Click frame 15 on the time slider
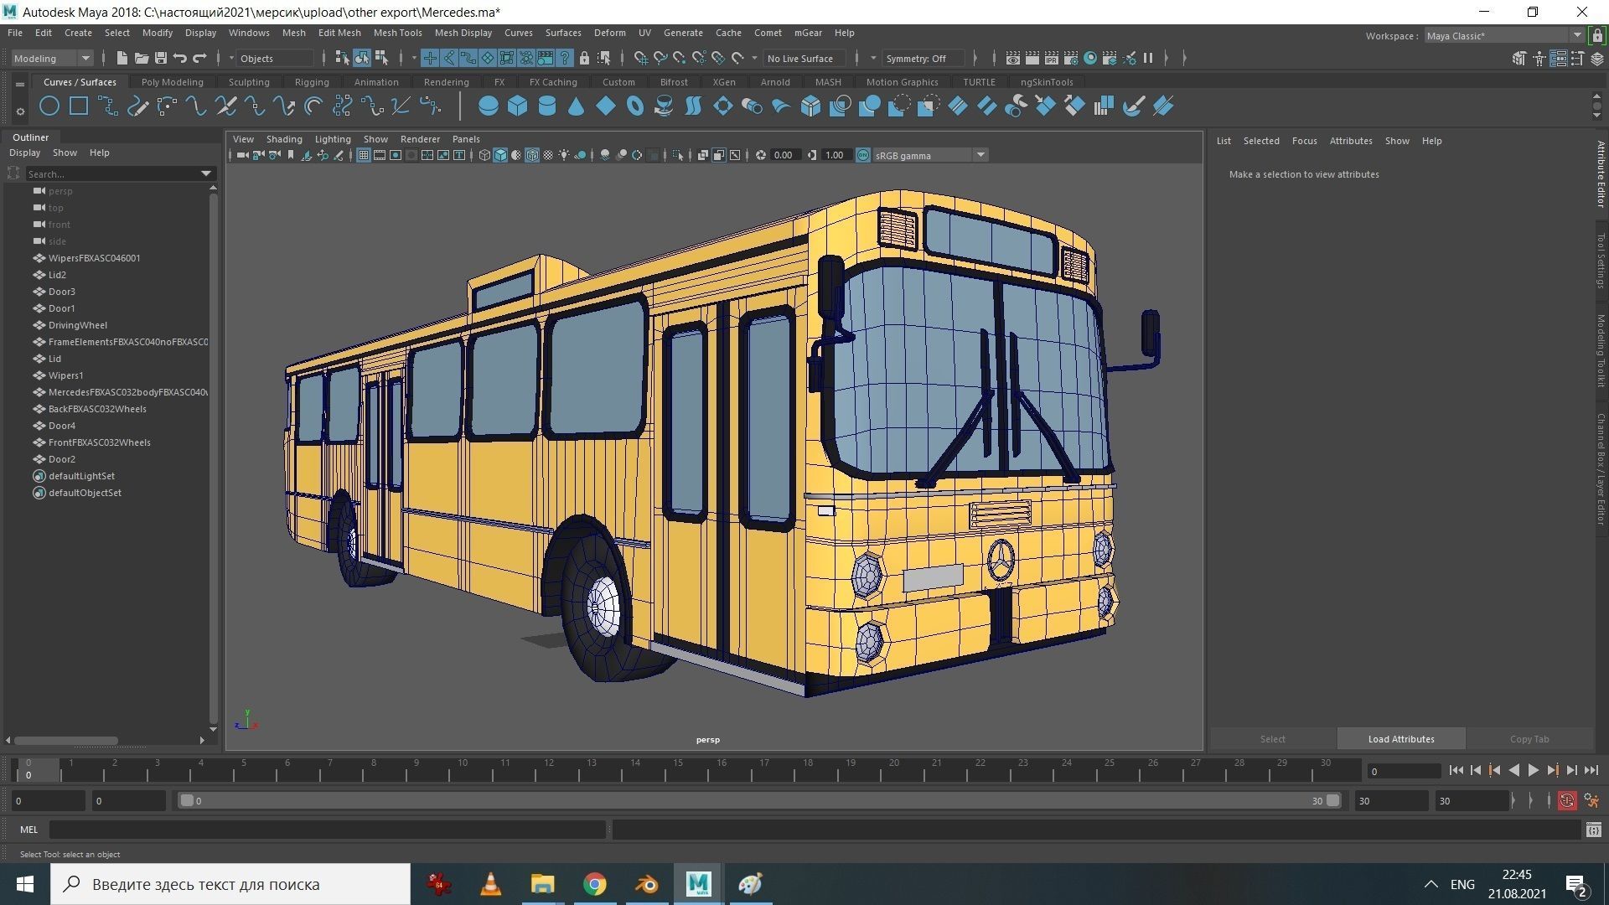The height and width of the screenshot is (905, 1609). (677, 769)
